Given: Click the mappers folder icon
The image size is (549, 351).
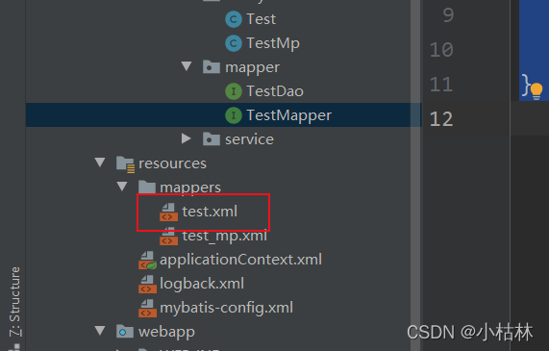Looking at the screenshot, I should [x=147, y=188].
